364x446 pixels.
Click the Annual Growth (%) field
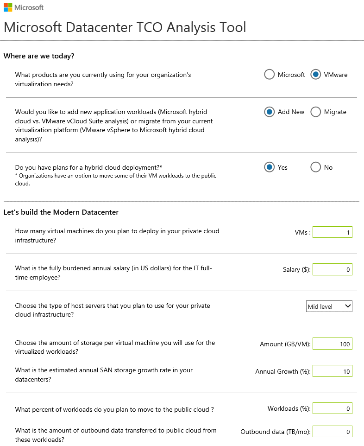[x=333, y=371]
